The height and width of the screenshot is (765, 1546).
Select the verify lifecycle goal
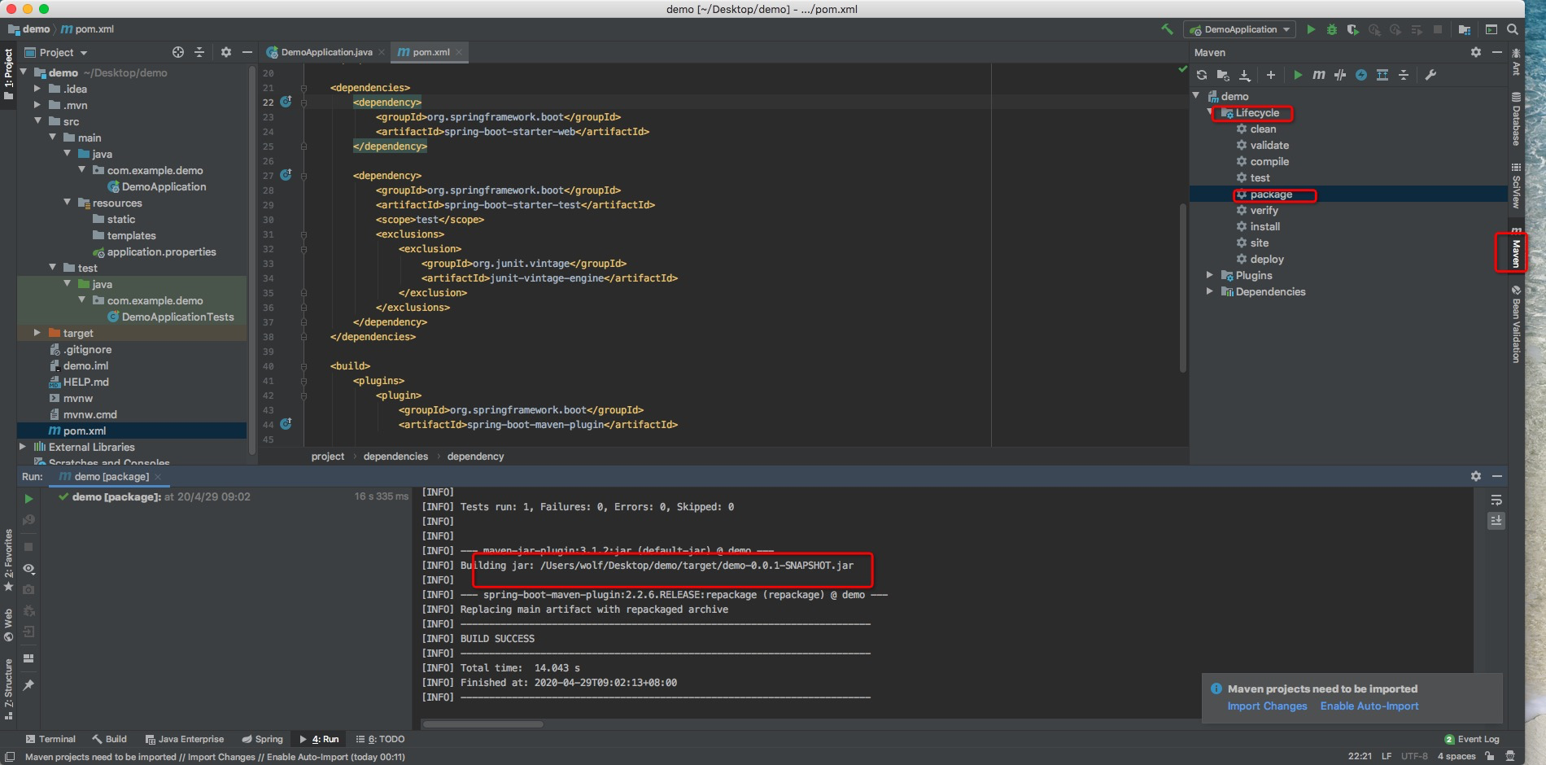[1264, 210]
